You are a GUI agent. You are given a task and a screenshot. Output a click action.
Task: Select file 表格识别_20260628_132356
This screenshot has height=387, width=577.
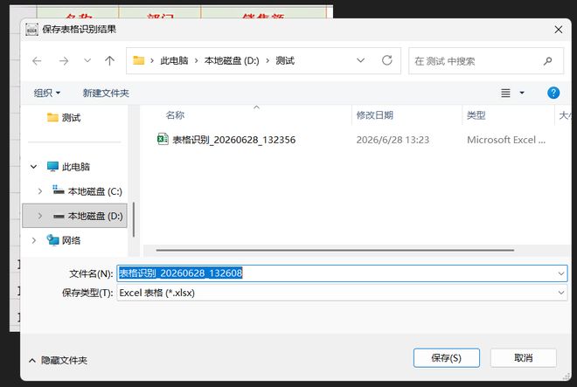[234, 140]
